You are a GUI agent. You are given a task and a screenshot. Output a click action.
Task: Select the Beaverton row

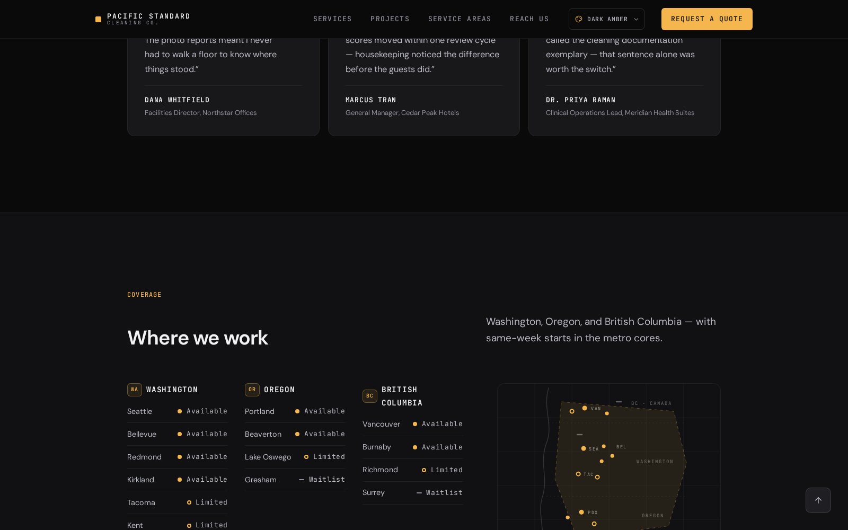(x=295, y=434)
